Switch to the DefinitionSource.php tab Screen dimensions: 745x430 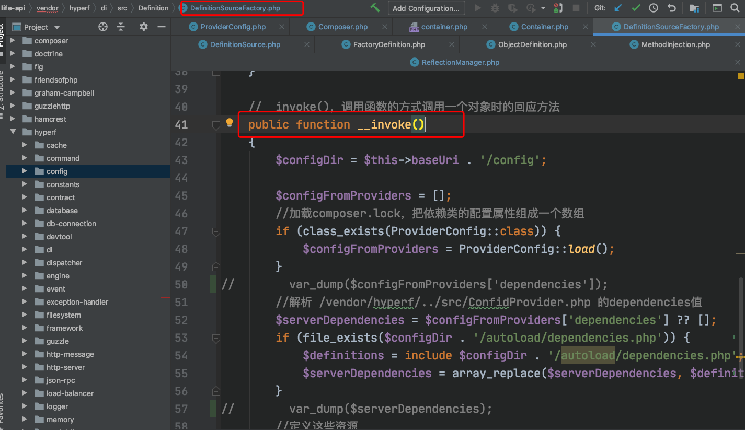pyautogui.click(x=245, y=44)
